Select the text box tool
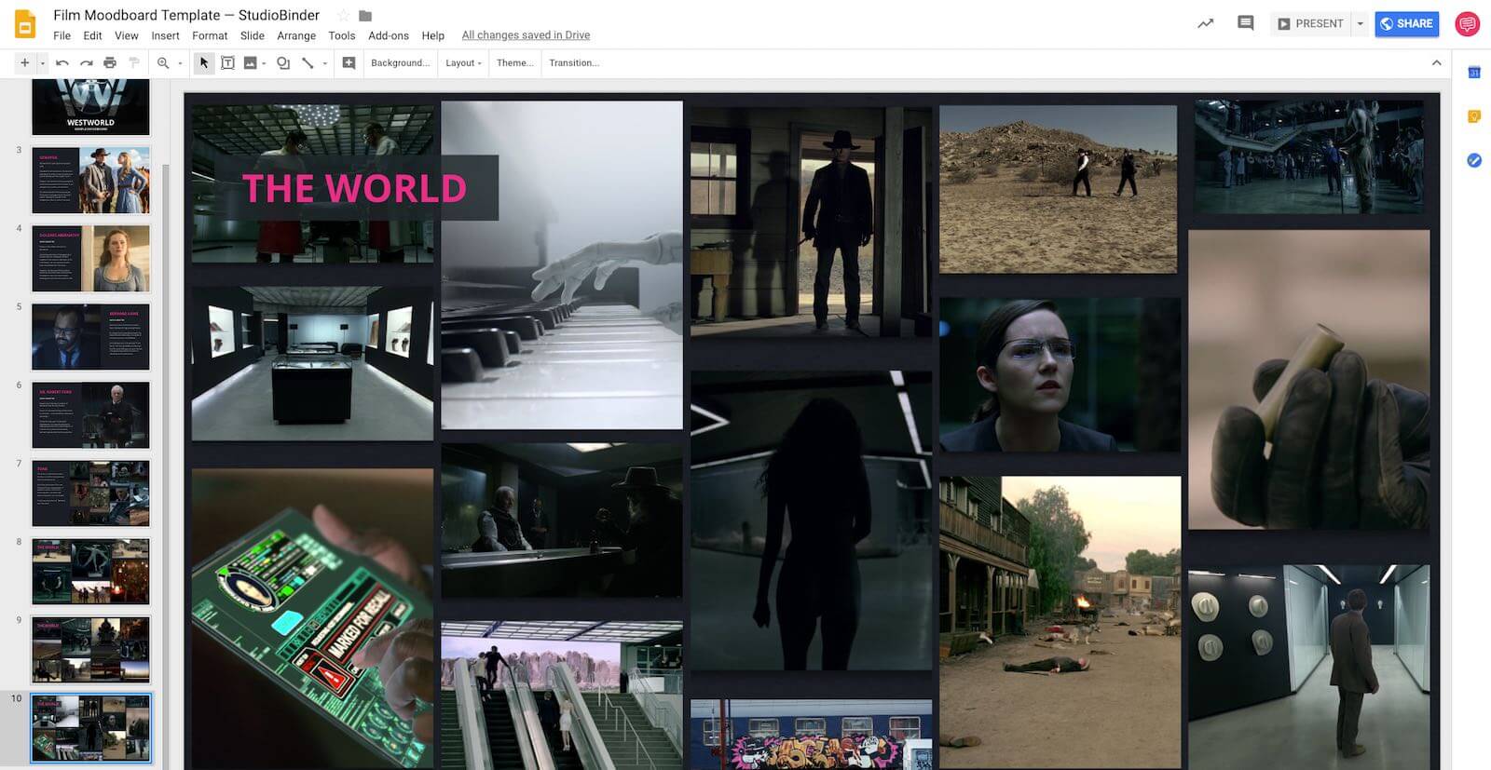 coord(227,62)
